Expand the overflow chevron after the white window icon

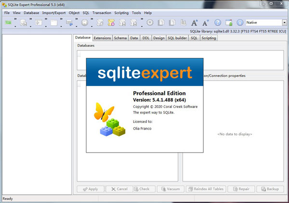point(61,19)
